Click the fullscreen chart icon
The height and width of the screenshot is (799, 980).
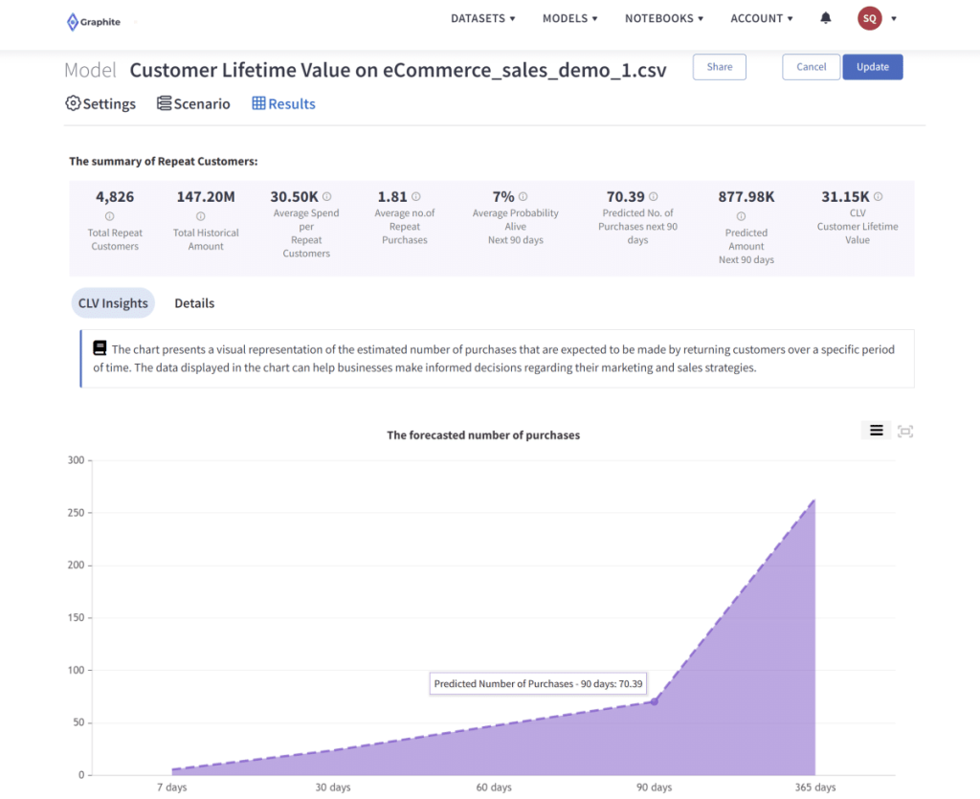point(905,431)
